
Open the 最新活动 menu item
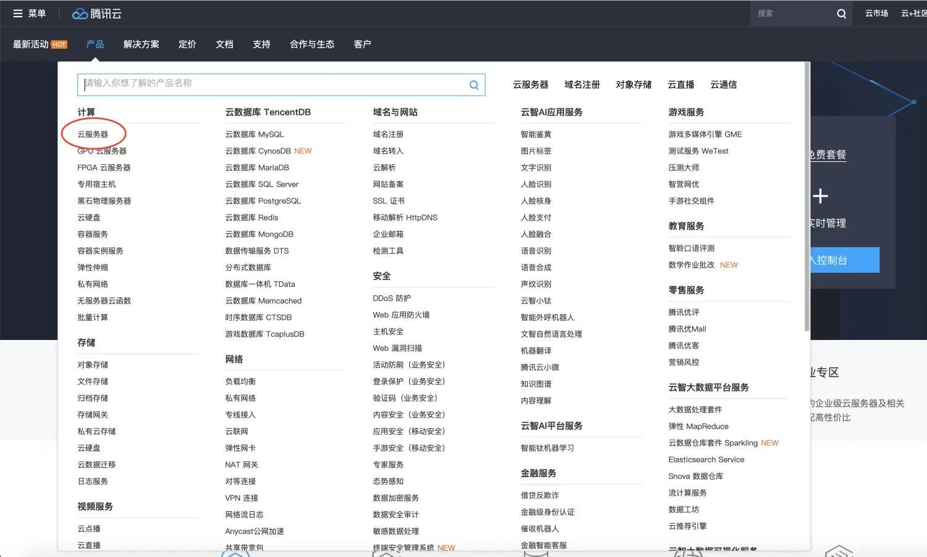pyautogui.click(x=40, y=45)
